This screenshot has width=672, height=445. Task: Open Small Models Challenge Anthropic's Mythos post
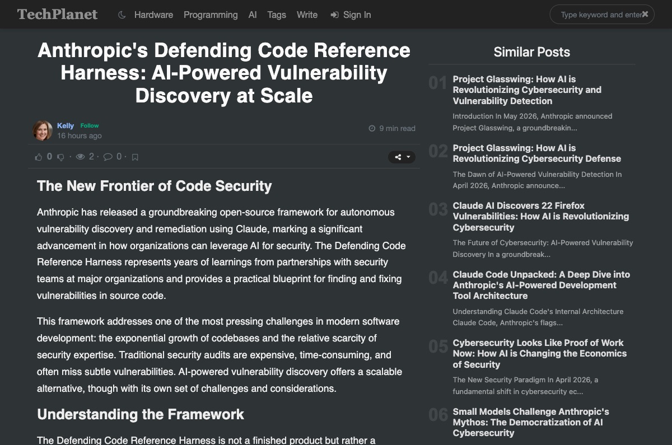click(x=531, y=422)
